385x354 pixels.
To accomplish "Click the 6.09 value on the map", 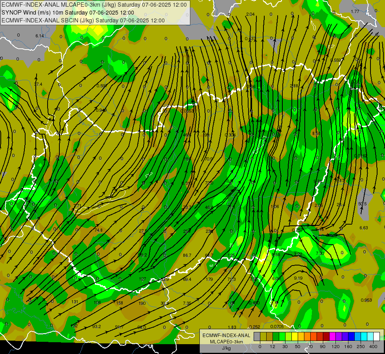I will (276, 278).
